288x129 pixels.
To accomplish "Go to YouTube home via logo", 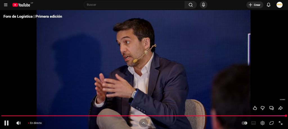I will click(x=21, y=5).
